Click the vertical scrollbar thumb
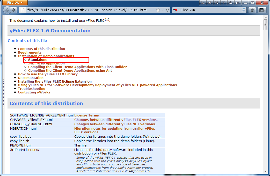270x176 pixels. tap(266, 25)
